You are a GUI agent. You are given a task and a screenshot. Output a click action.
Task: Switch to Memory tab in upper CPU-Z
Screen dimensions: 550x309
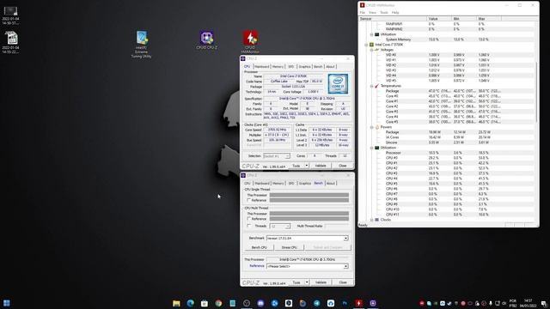(x=278, y=67)
